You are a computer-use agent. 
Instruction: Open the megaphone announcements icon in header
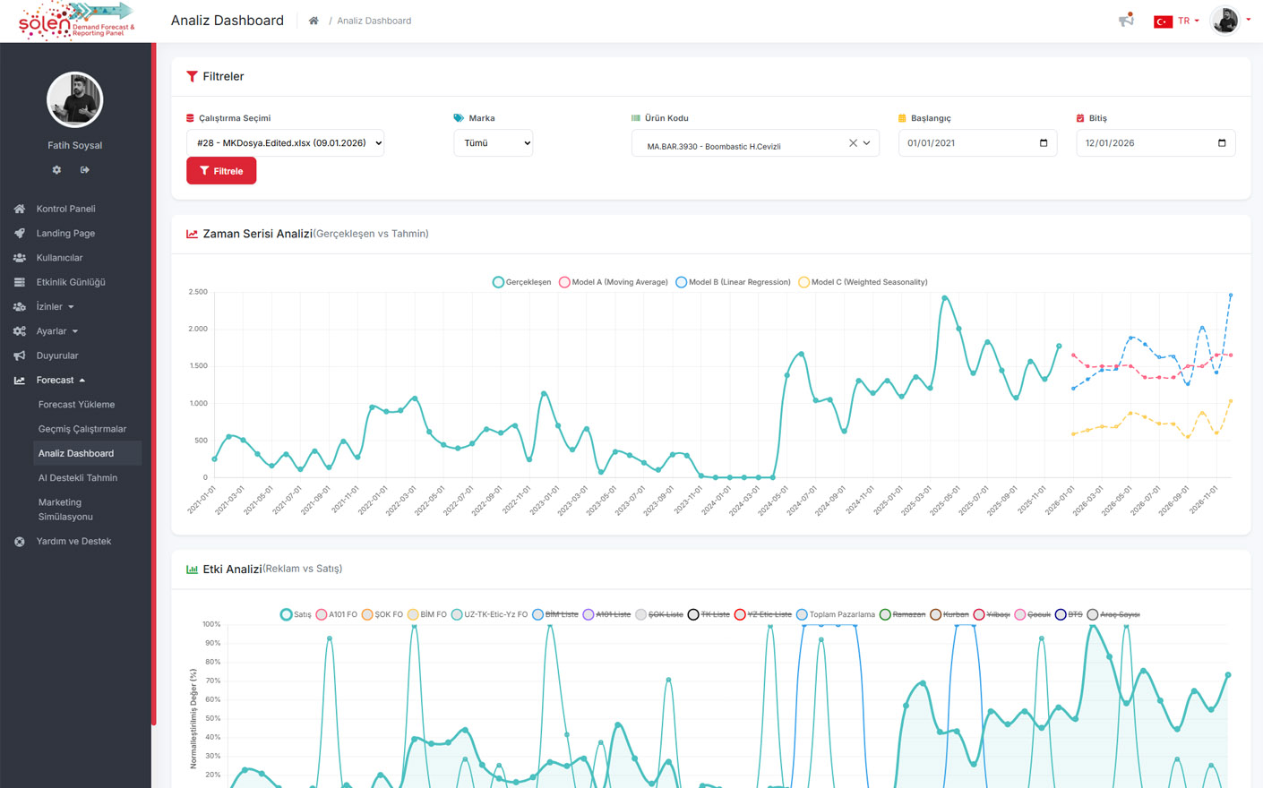pos(1126,20)
